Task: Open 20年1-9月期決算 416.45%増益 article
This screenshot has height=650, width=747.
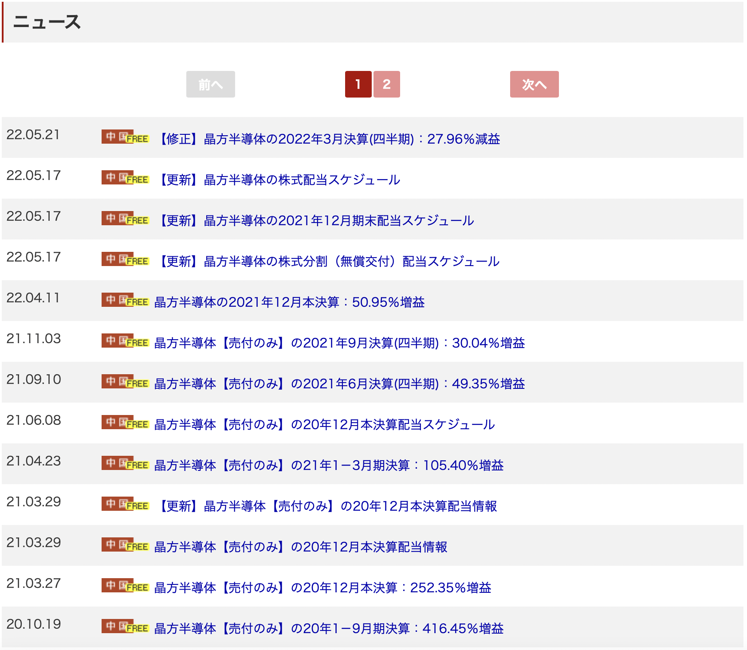Action: click(x=329, y=629)
